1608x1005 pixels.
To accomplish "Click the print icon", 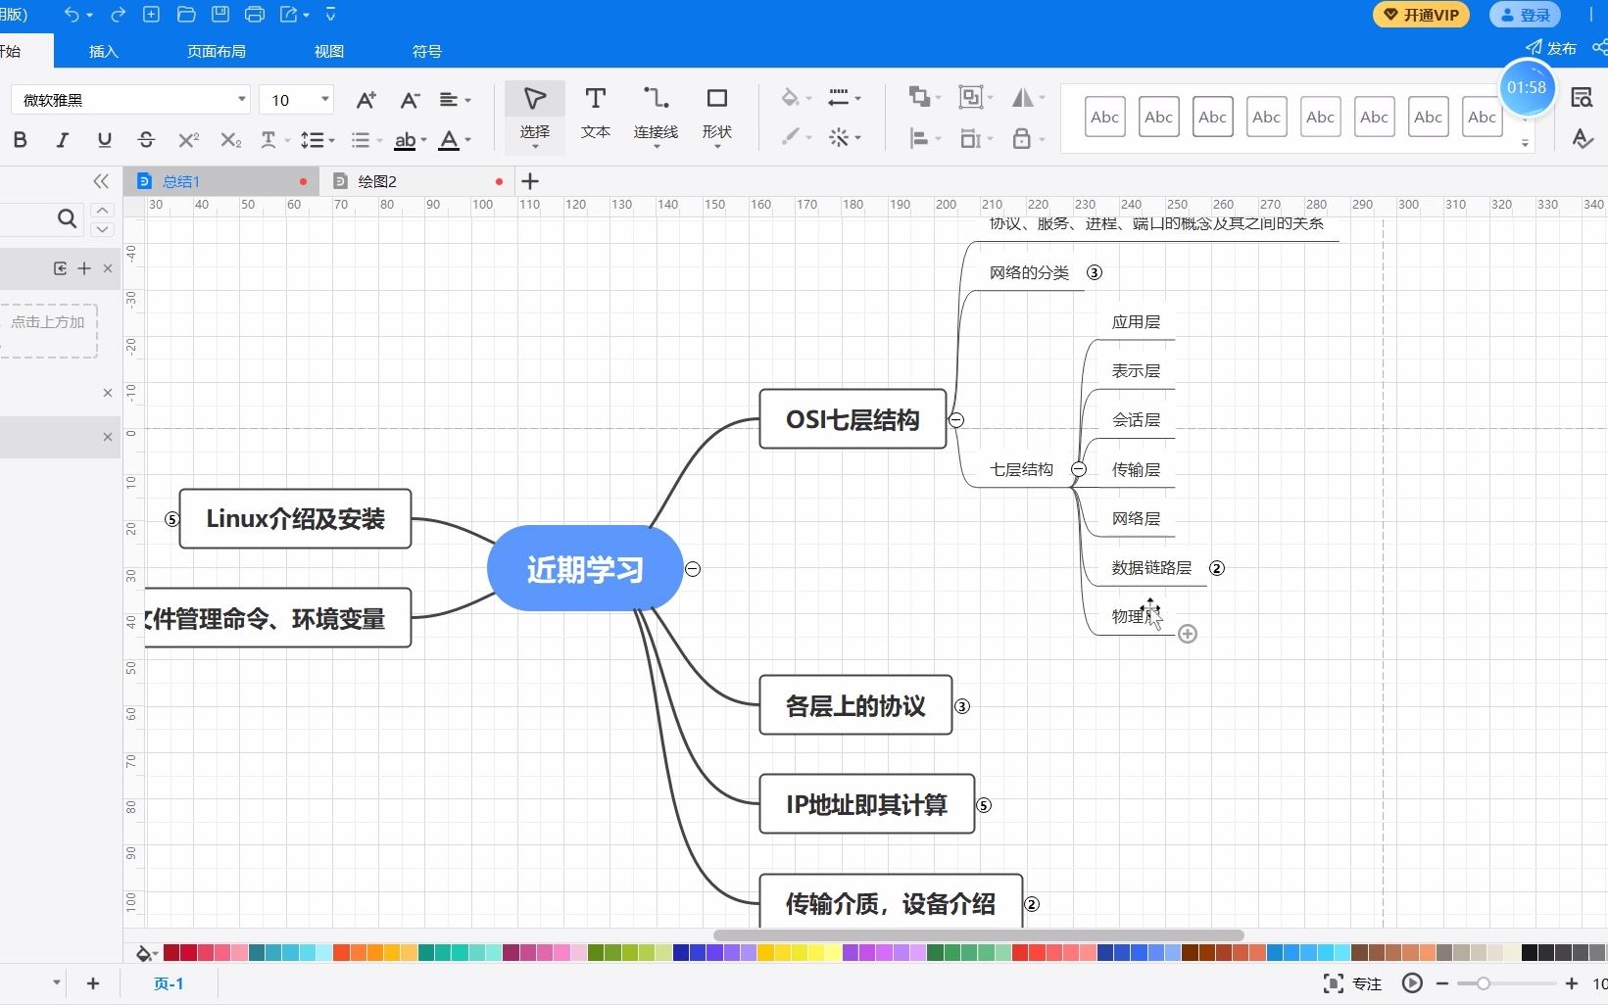I will (x=255, y=15).
